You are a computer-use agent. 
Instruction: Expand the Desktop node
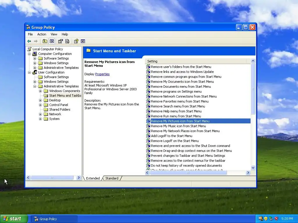[x=40, y=100]
